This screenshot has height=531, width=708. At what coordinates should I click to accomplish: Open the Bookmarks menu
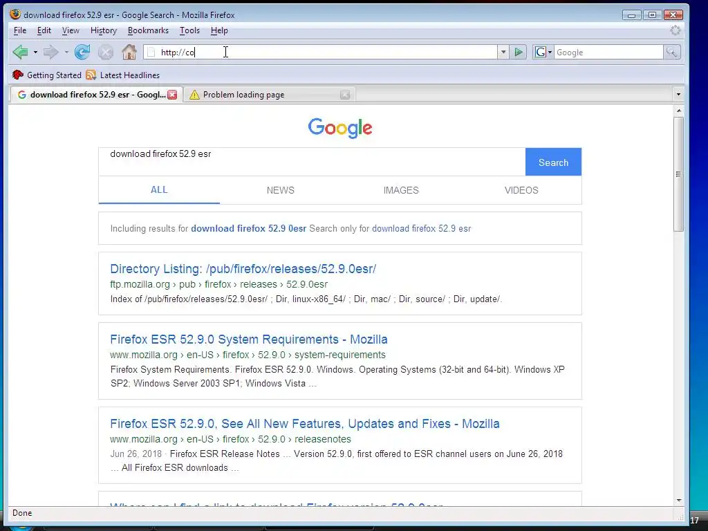(148, 30)
